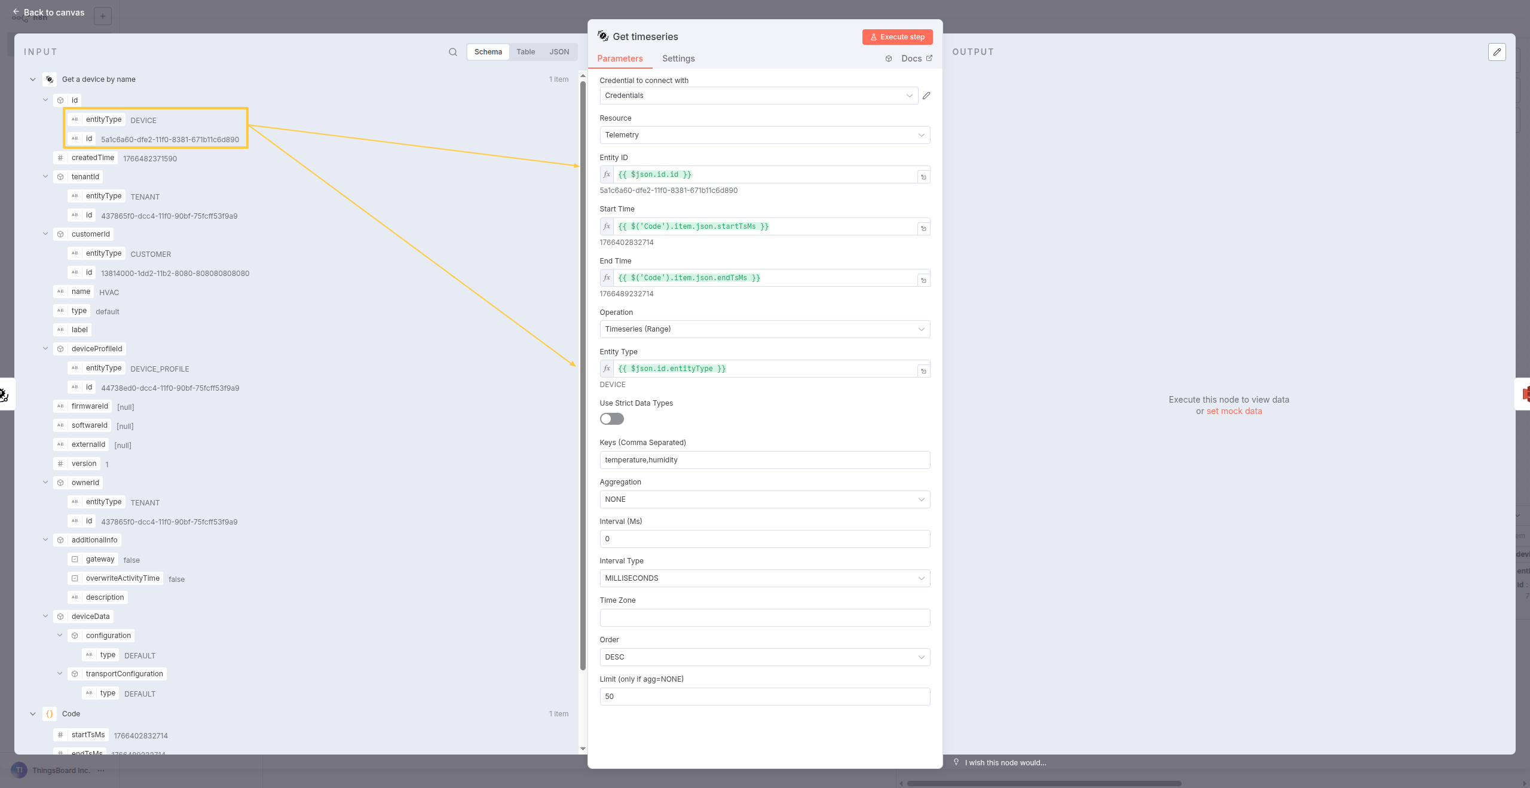Switch the input view to JSON
Image resolution: width=1530 pixels, height=788 pixels.
tap(559, 52)
